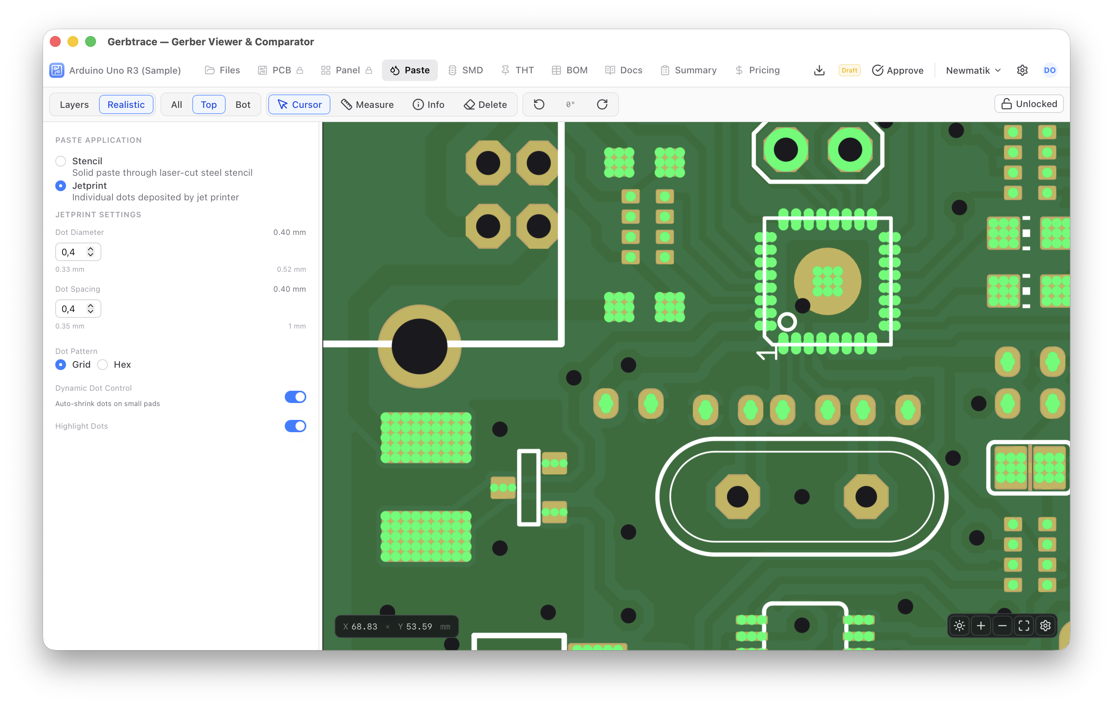The image size is (1113, 707).
Task: Click the Dot Spacing input field
Action: coord(78,309)
